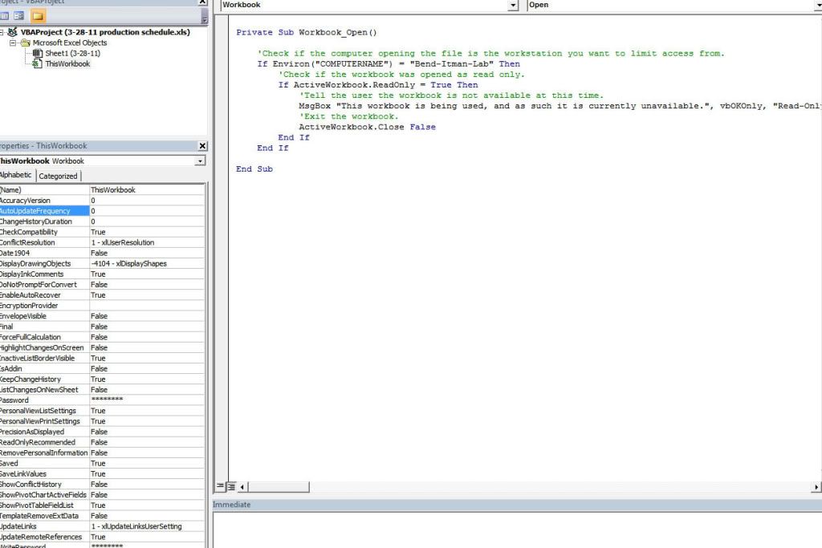The width and height of the screenshot is (822, 548).
Task: Select VBAProject (3-28-11 production schedule.xls) entry
Action: (105, 32)
